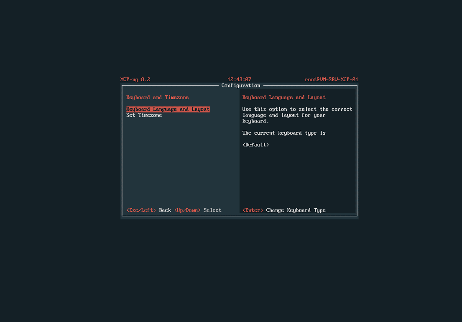Viewport: 462px width, 322px height.
Task: Click the 12:43:07 clock display
Action: click(x=239, y=79)
